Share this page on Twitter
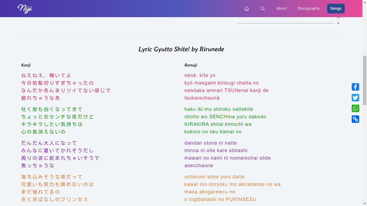This screenshot has height=206, width=367. [x=355, y=98]
